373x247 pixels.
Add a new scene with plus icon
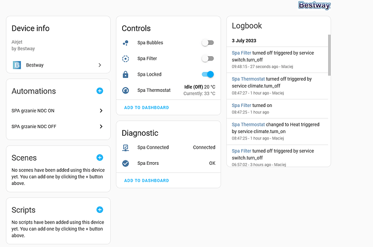(99, 158)
